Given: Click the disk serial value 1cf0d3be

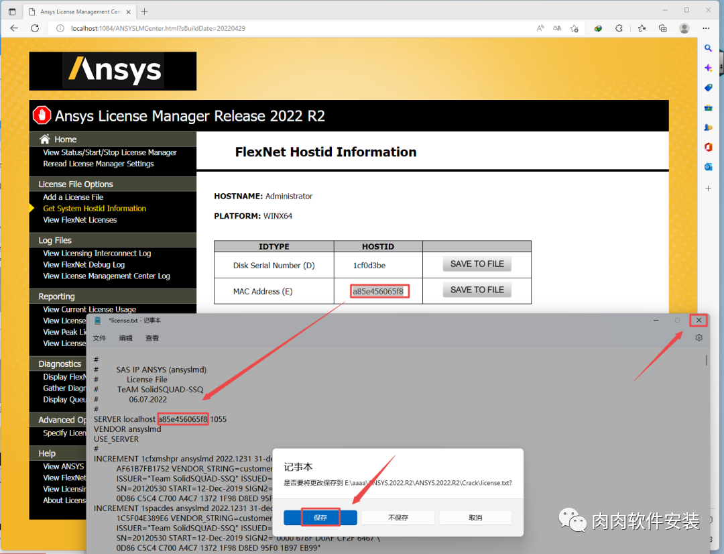Looking at the screenshot, I should 369,266.
